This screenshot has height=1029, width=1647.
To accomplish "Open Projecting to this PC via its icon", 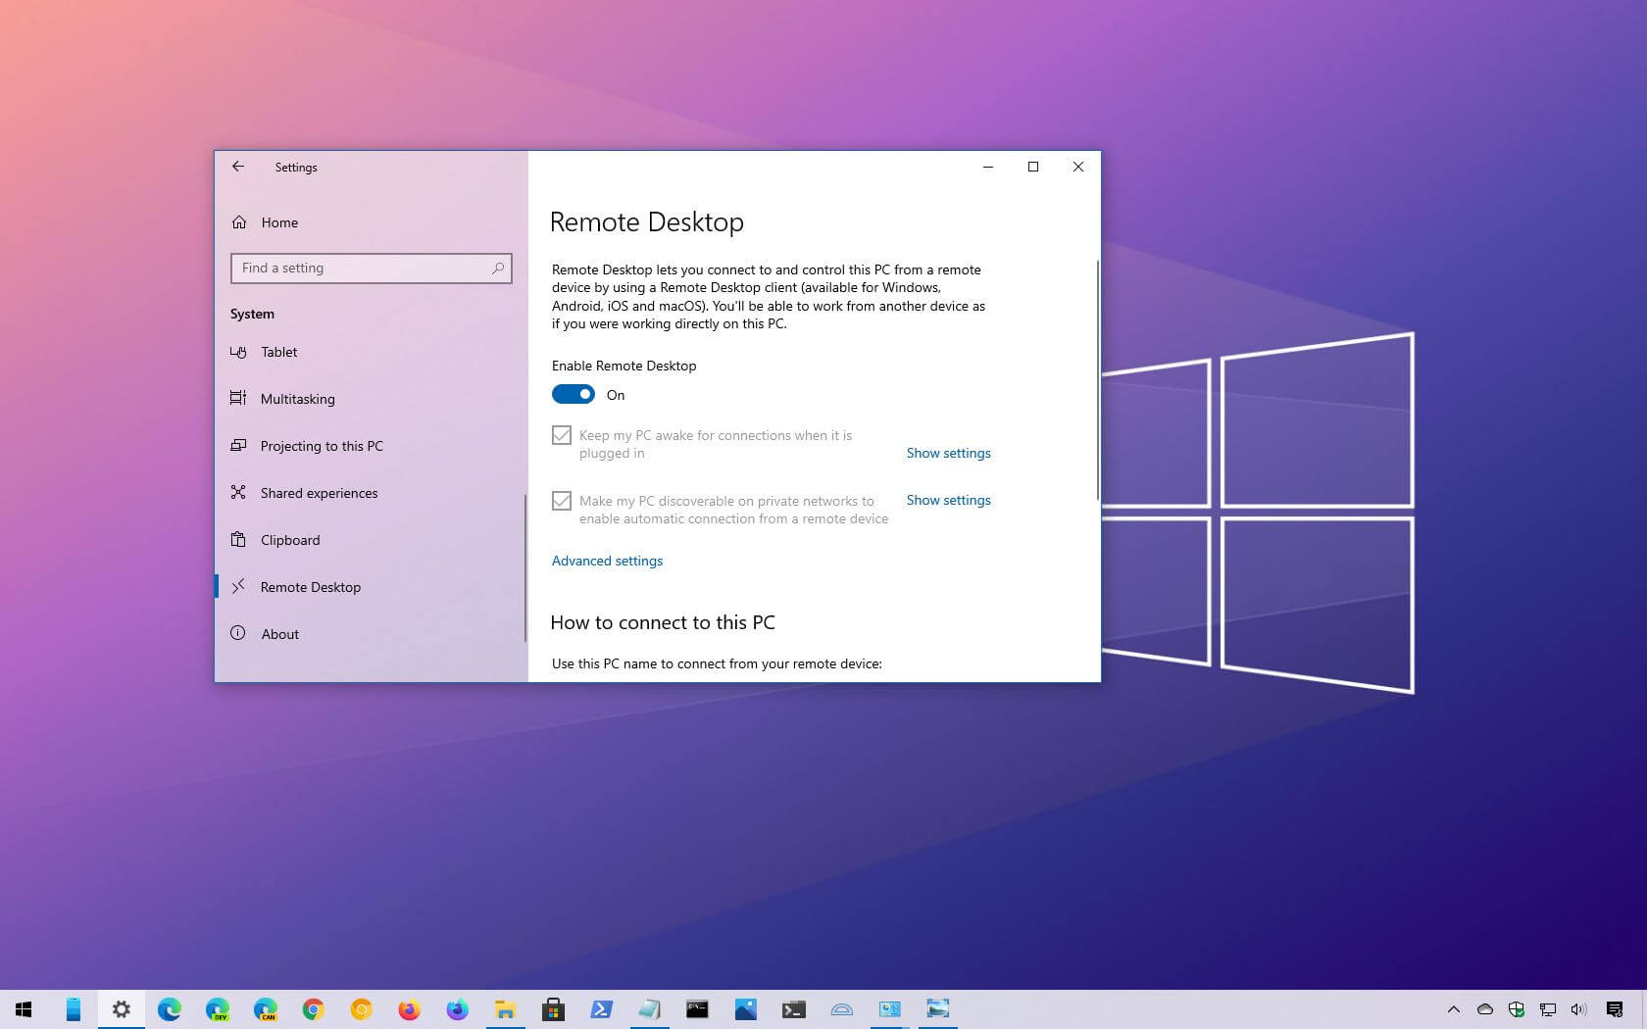I will click(238, 446).
